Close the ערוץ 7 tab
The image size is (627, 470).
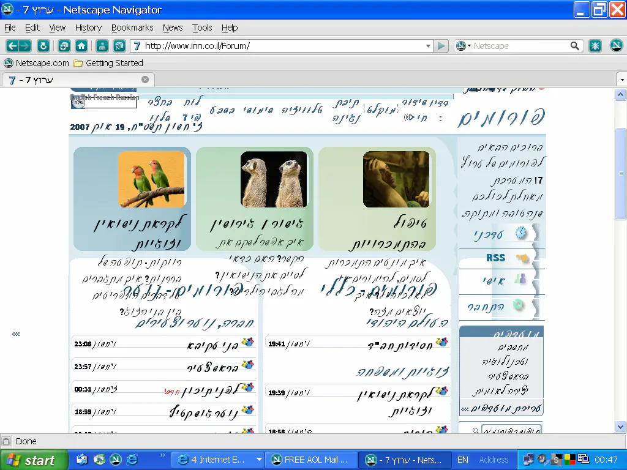145,80
